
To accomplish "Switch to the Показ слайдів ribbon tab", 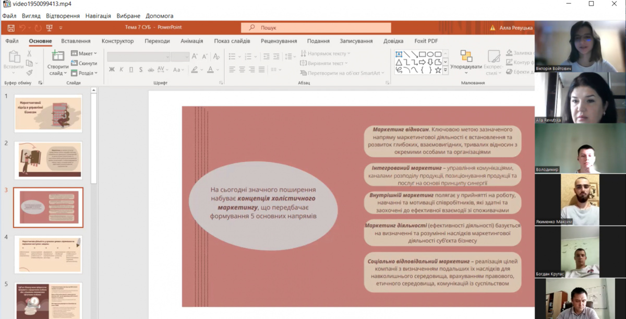I will pos(232,41).
